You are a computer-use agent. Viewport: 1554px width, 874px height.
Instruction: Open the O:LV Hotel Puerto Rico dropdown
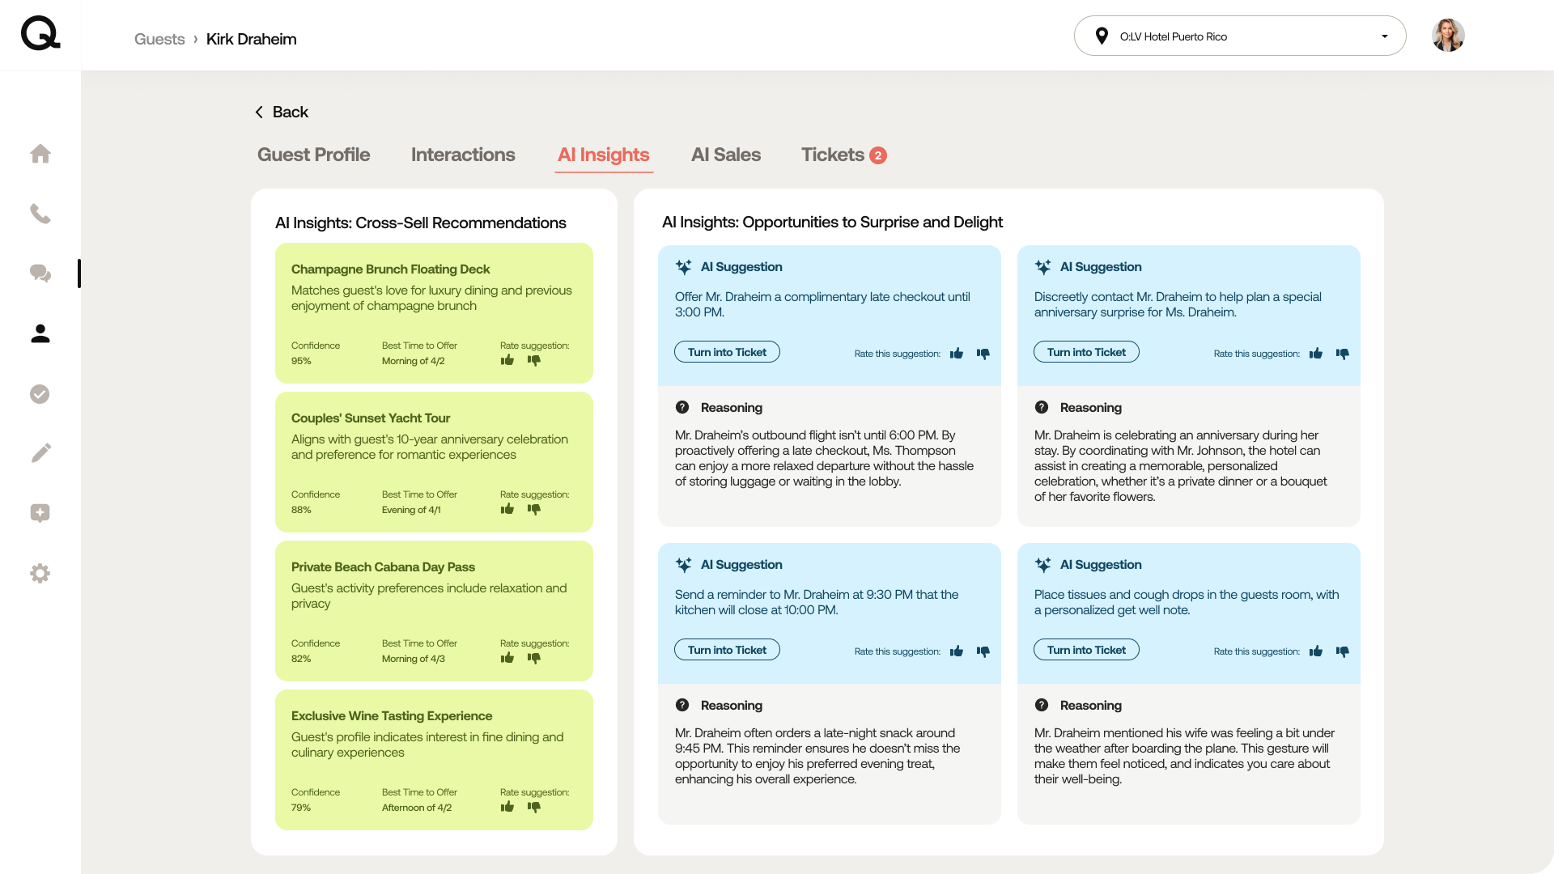(1239, 36)
